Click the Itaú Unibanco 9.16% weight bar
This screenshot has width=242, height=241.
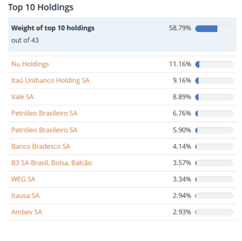[214, 81]
